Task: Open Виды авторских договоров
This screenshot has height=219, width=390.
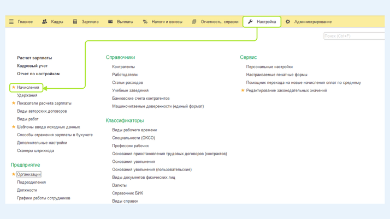Action: 42,111
